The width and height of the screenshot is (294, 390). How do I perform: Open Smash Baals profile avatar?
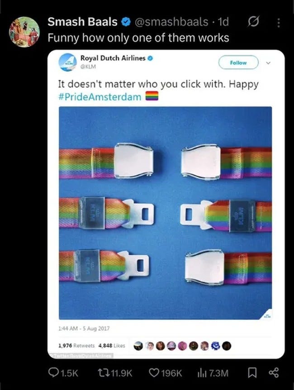[24, 32]
